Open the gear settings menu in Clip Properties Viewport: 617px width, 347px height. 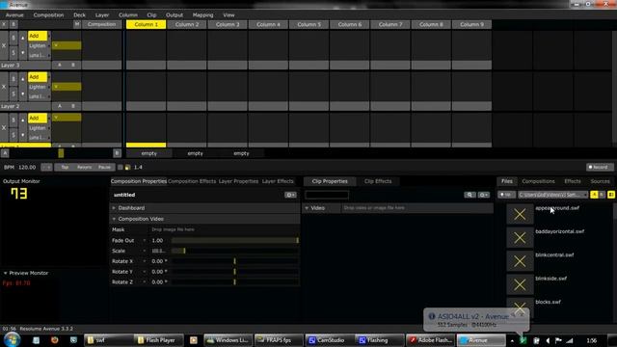click(484, 195)
